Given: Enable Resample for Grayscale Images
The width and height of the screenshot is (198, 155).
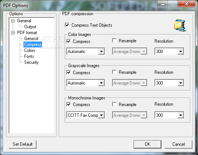Looking at the screenshot, I should pyautogui.click(x=114, y=72).
